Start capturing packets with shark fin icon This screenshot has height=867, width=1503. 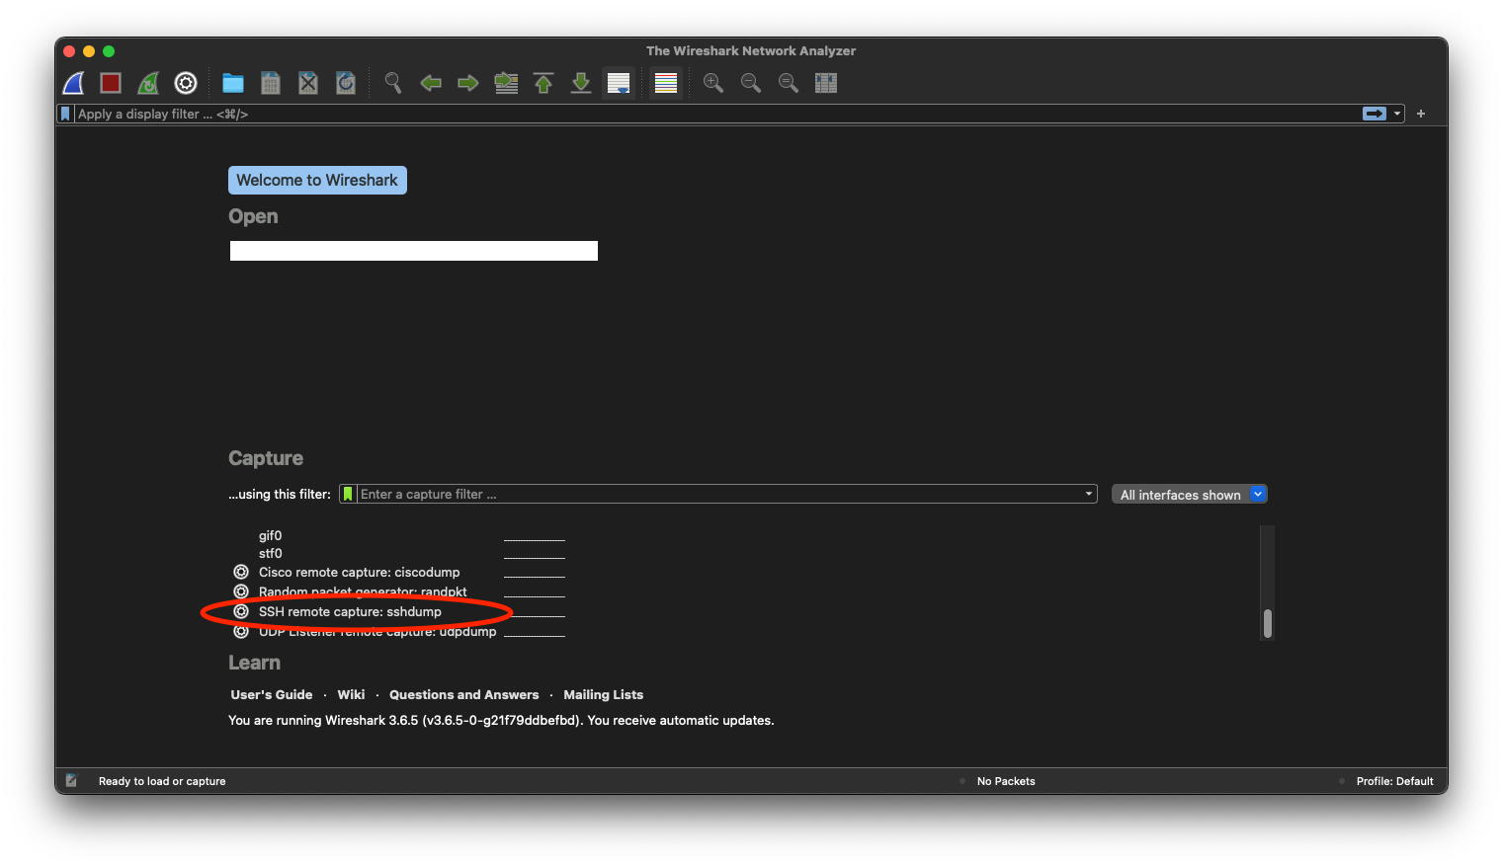pos(74,83)
